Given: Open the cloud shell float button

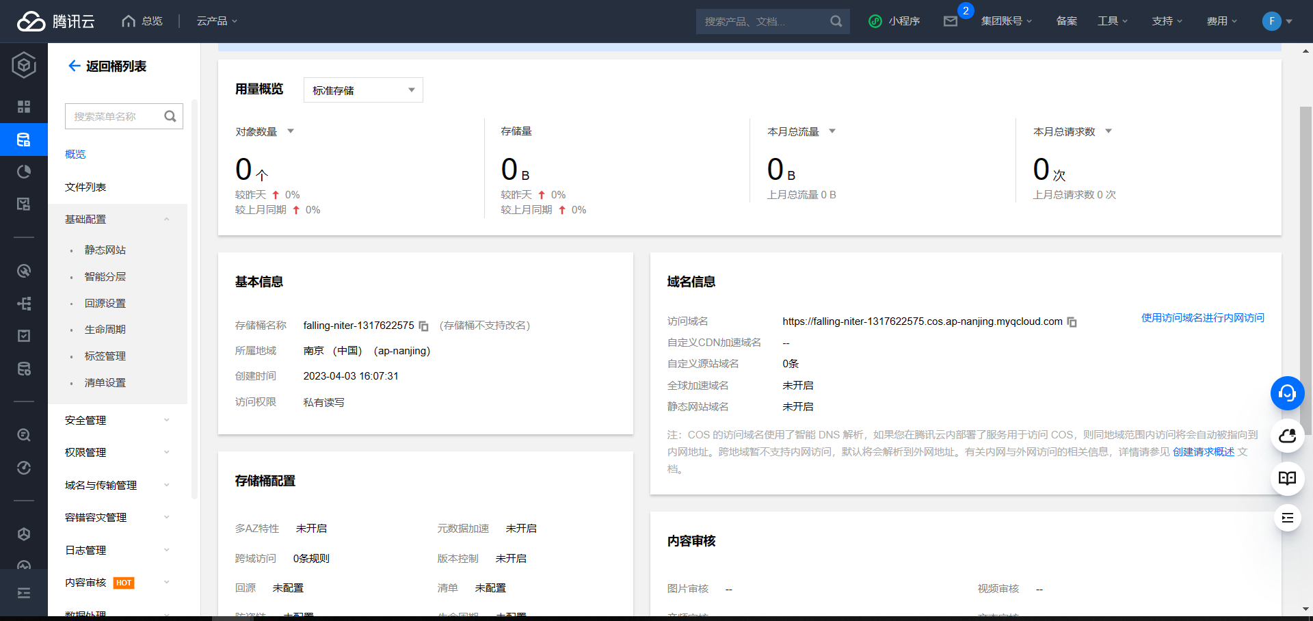Looking at the screenshot, I should click(x=1288, y=436).
